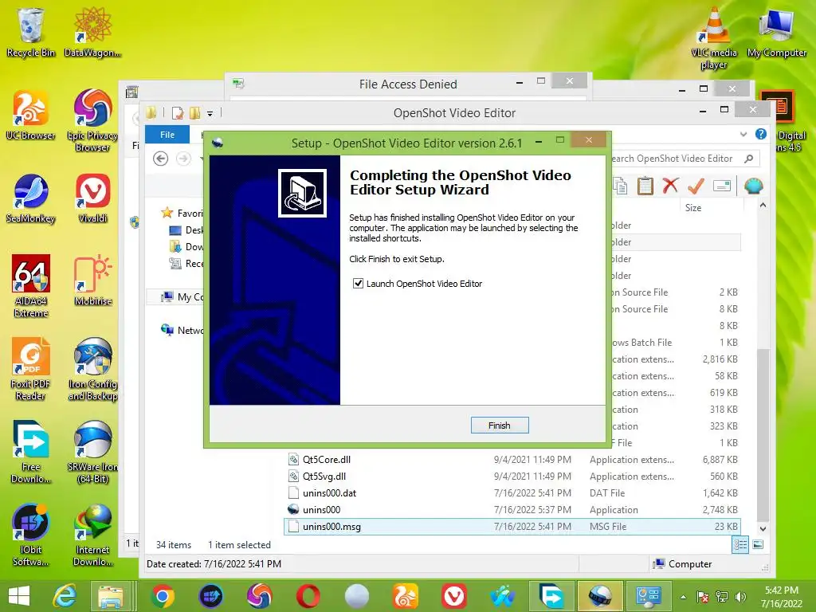The width and height of the screenshot is (816, 612).
Task: Open Customize Quick Access Toolbar dropdown arrow
Action: tap(210, 113)
